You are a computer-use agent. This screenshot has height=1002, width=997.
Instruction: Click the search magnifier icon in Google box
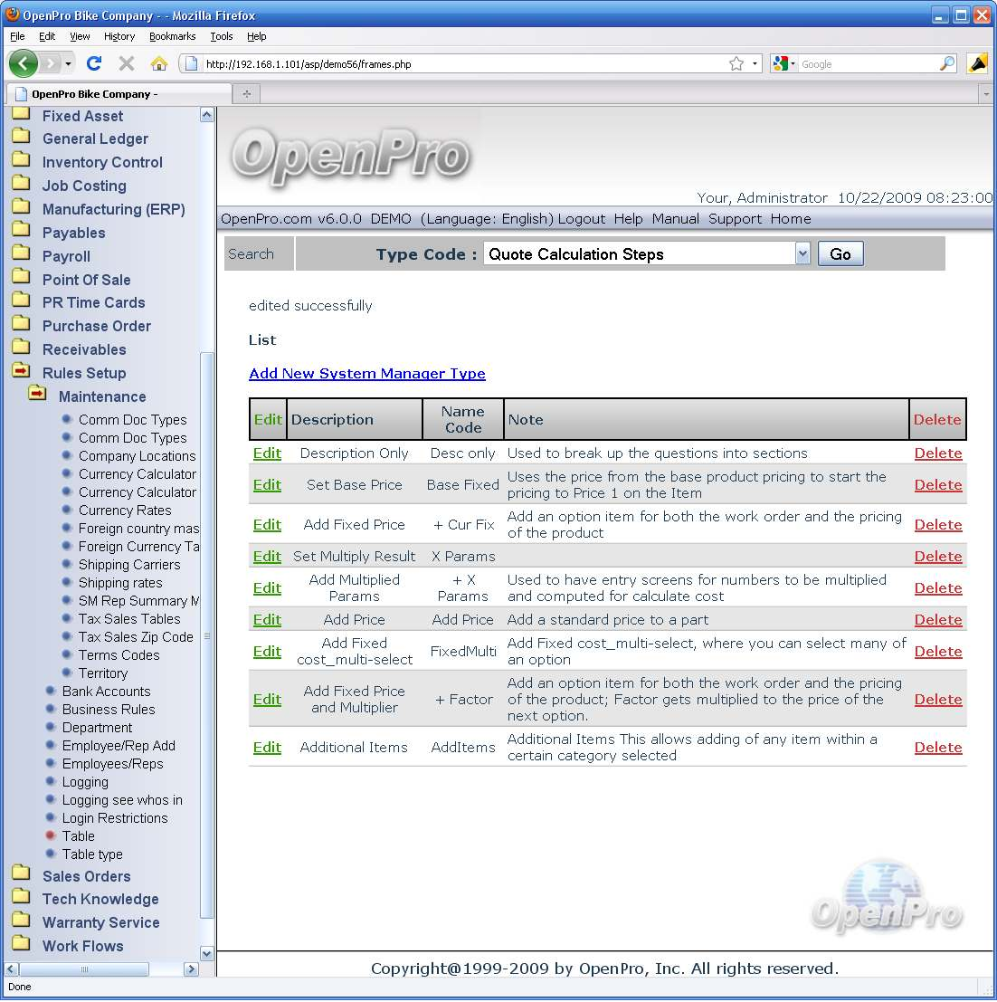(x=946, y=64)
